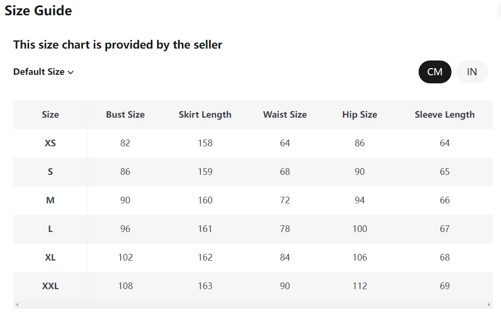Viewport: 501px width, 312px height.
Task: Select the Hip Size column header
Action: (x=360, y=115)
